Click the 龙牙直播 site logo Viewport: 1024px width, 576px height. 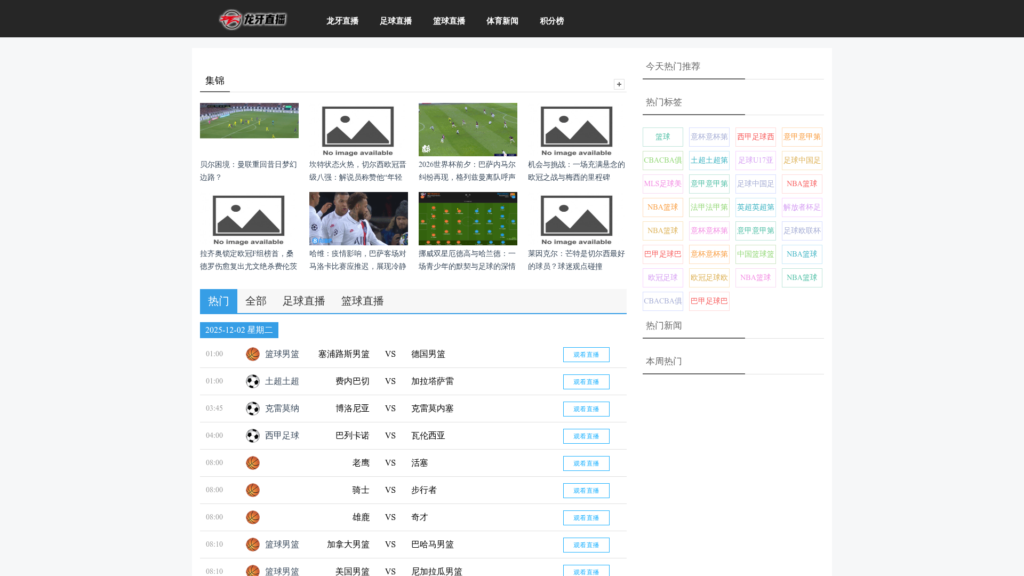(x=253, y=20)
